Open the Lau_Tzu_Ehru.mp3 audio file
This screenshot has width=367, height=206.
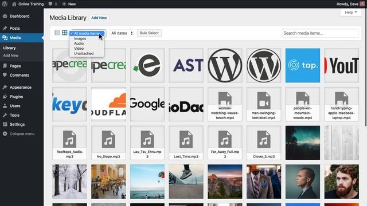click(147, 143)
